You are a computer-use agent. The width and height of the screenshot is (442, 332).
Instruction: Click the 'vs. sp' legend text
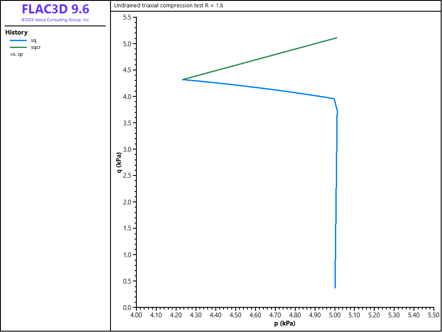click(16, 54)
